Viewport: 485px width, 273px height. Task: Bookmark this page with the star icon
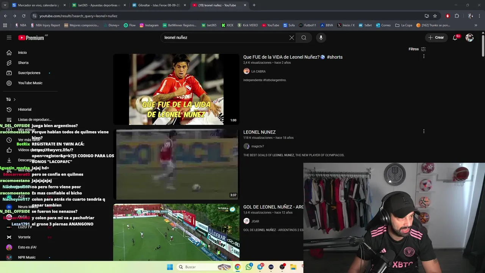click(435, 16)
